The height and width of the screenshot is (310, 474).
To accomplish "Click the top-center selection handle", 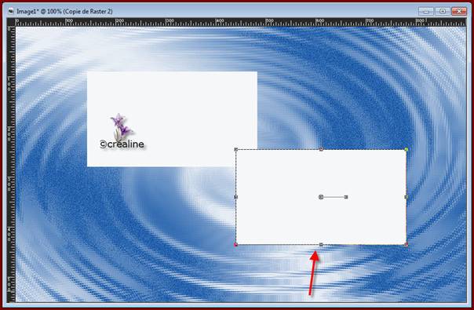I will click(321, 149).
